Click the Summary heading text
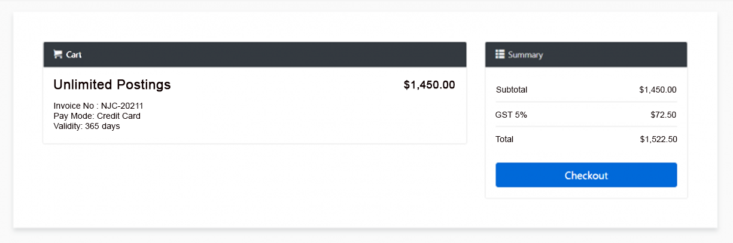Image resolution: width=733 pixels, height=243 pixels. [525, 54]
